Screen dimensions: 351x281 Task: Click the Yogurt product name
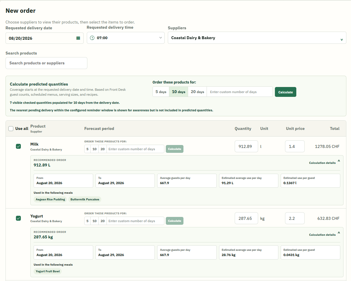point(36,216)
